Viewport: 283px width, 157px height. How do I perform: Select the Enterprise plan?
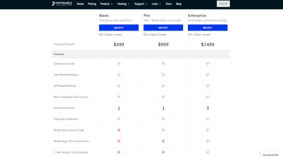click(208, 28)
